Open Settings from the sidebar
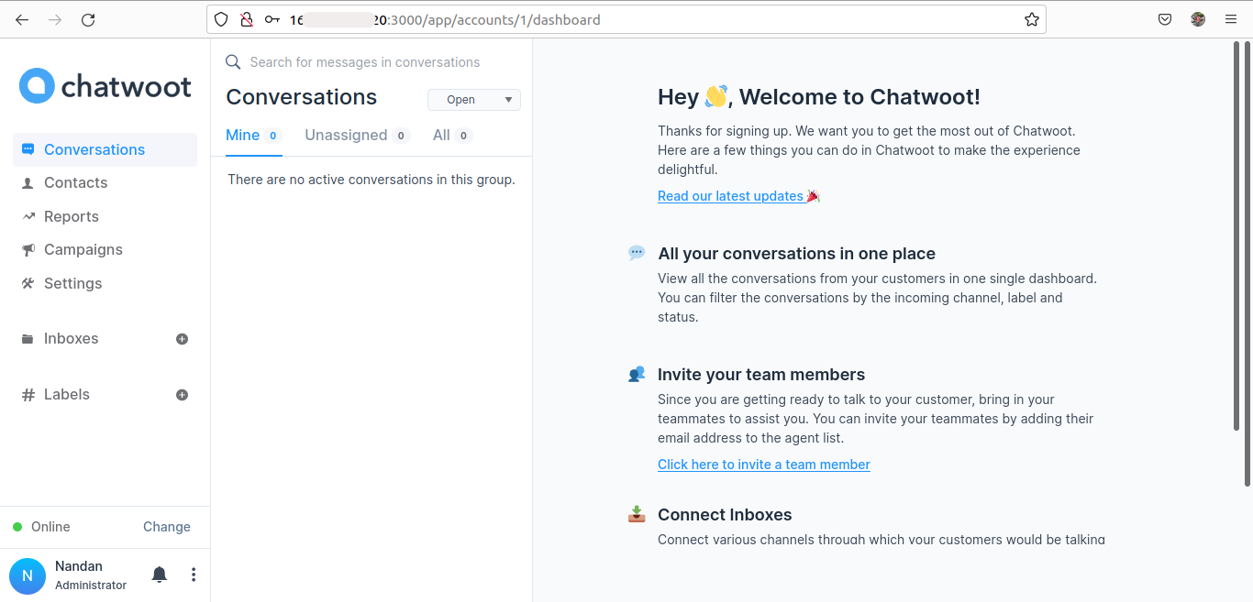The height and width of the screenshot is (602, 1253). click(x=73, y=283)
